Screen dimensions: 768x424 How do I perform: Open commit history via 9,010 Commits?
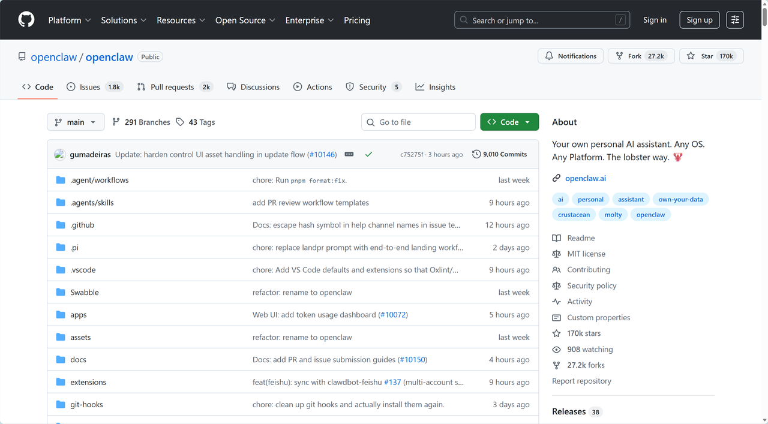(499, 154)
